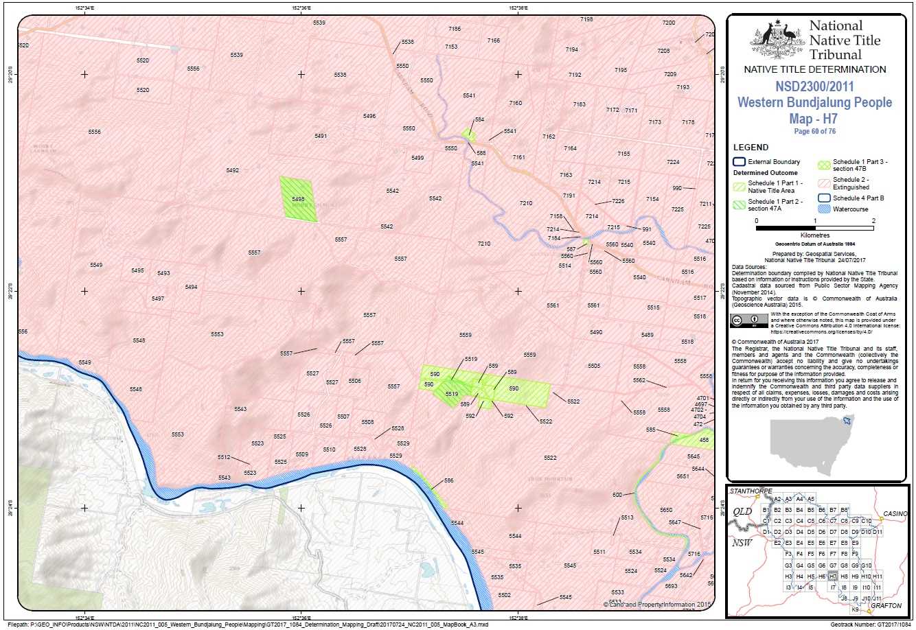Viewport: 916px width, 630px height.
Task: Select cell E2 in the index map
Action: tap(777, 543)
